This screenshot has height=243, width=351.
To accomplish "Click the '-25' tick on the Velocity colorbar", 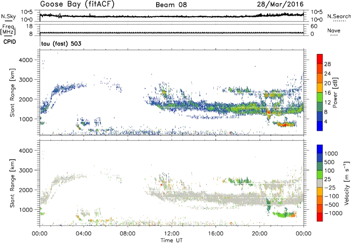I will tap(330, 187).
